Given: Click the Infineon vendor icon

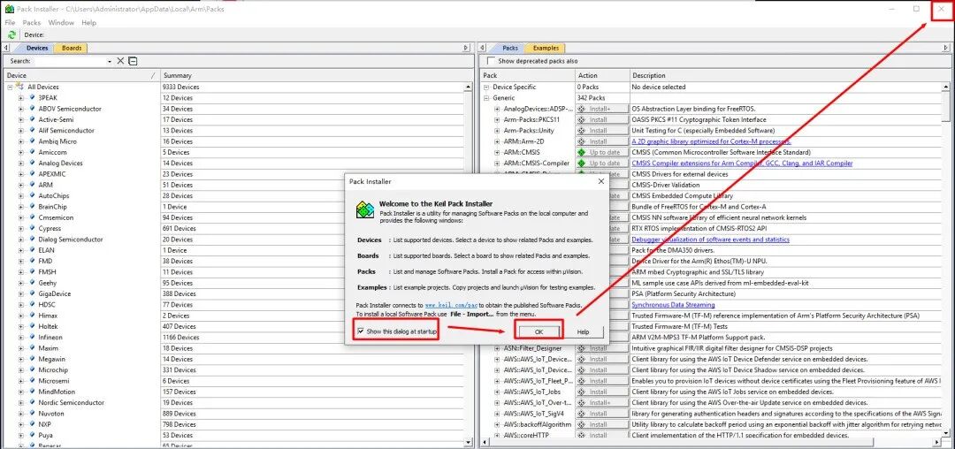Looking at the screenshot, I should pyautogui.click(x=32, y=337).
